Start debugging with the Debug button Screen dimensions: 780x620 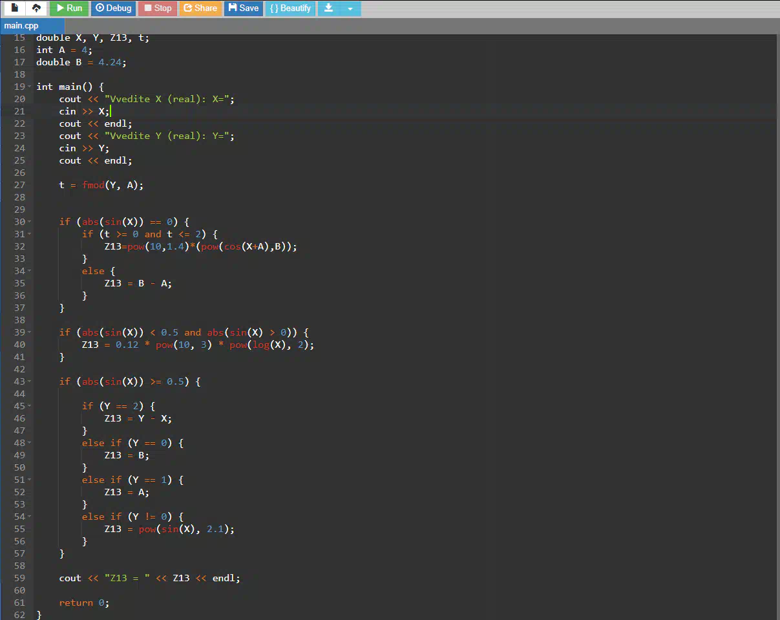113,8
